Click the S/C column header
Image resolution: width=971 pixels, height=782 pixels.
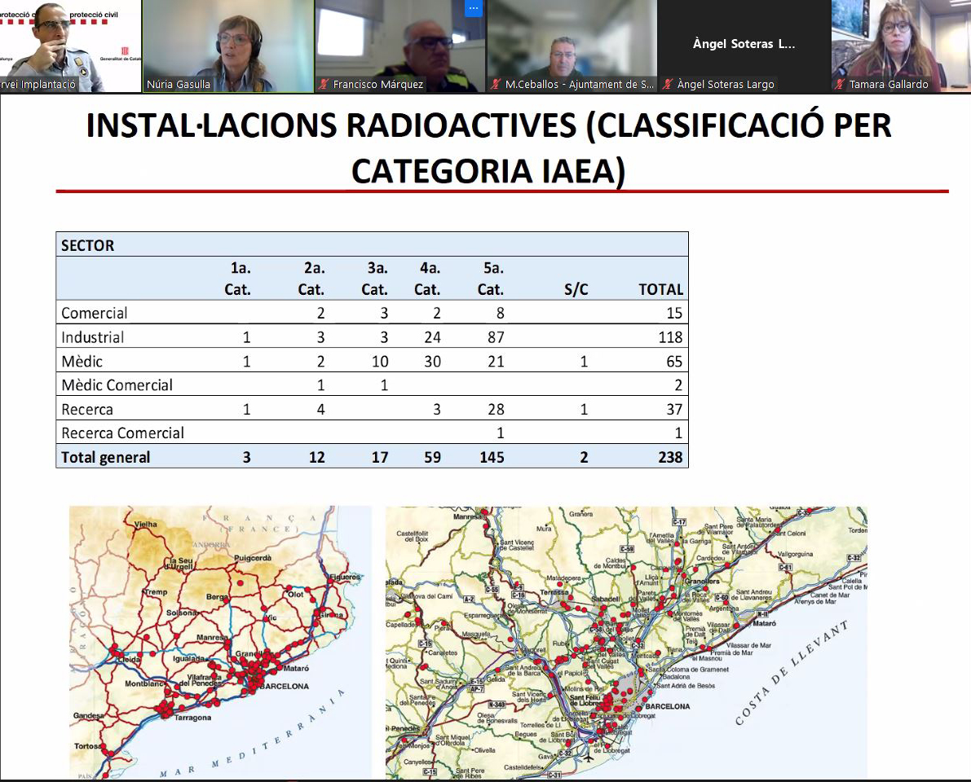(x=576, y=289)
